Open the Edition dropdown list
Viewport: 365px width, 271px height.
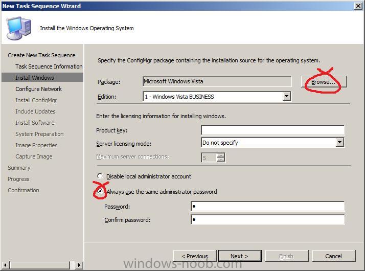(x=287, y=96)
